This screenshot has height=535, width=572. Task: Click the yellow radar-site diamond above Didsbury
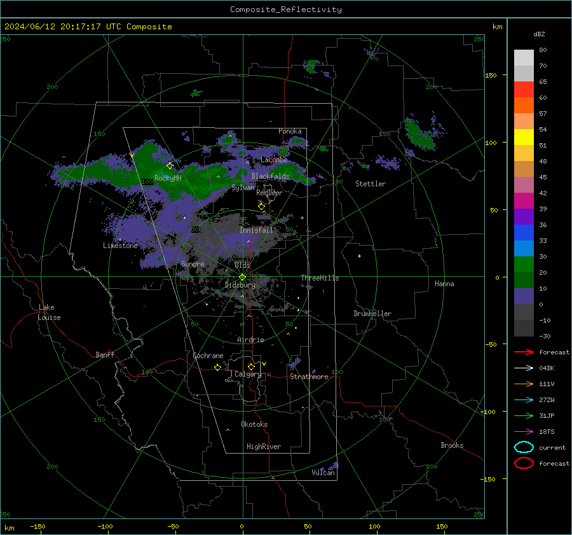[x=243, y=277]
